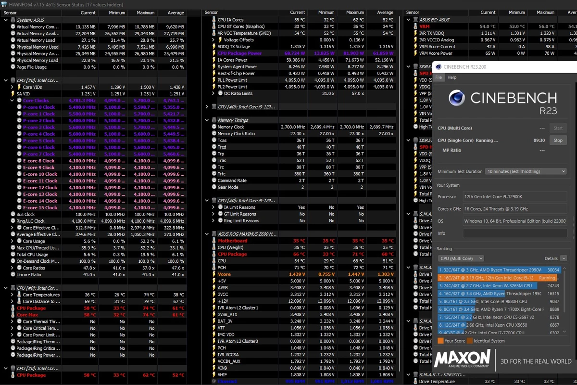Click the thermometer icon beside Core Max
Viewport: 577px width, 385px height.
tap(13, 315)
